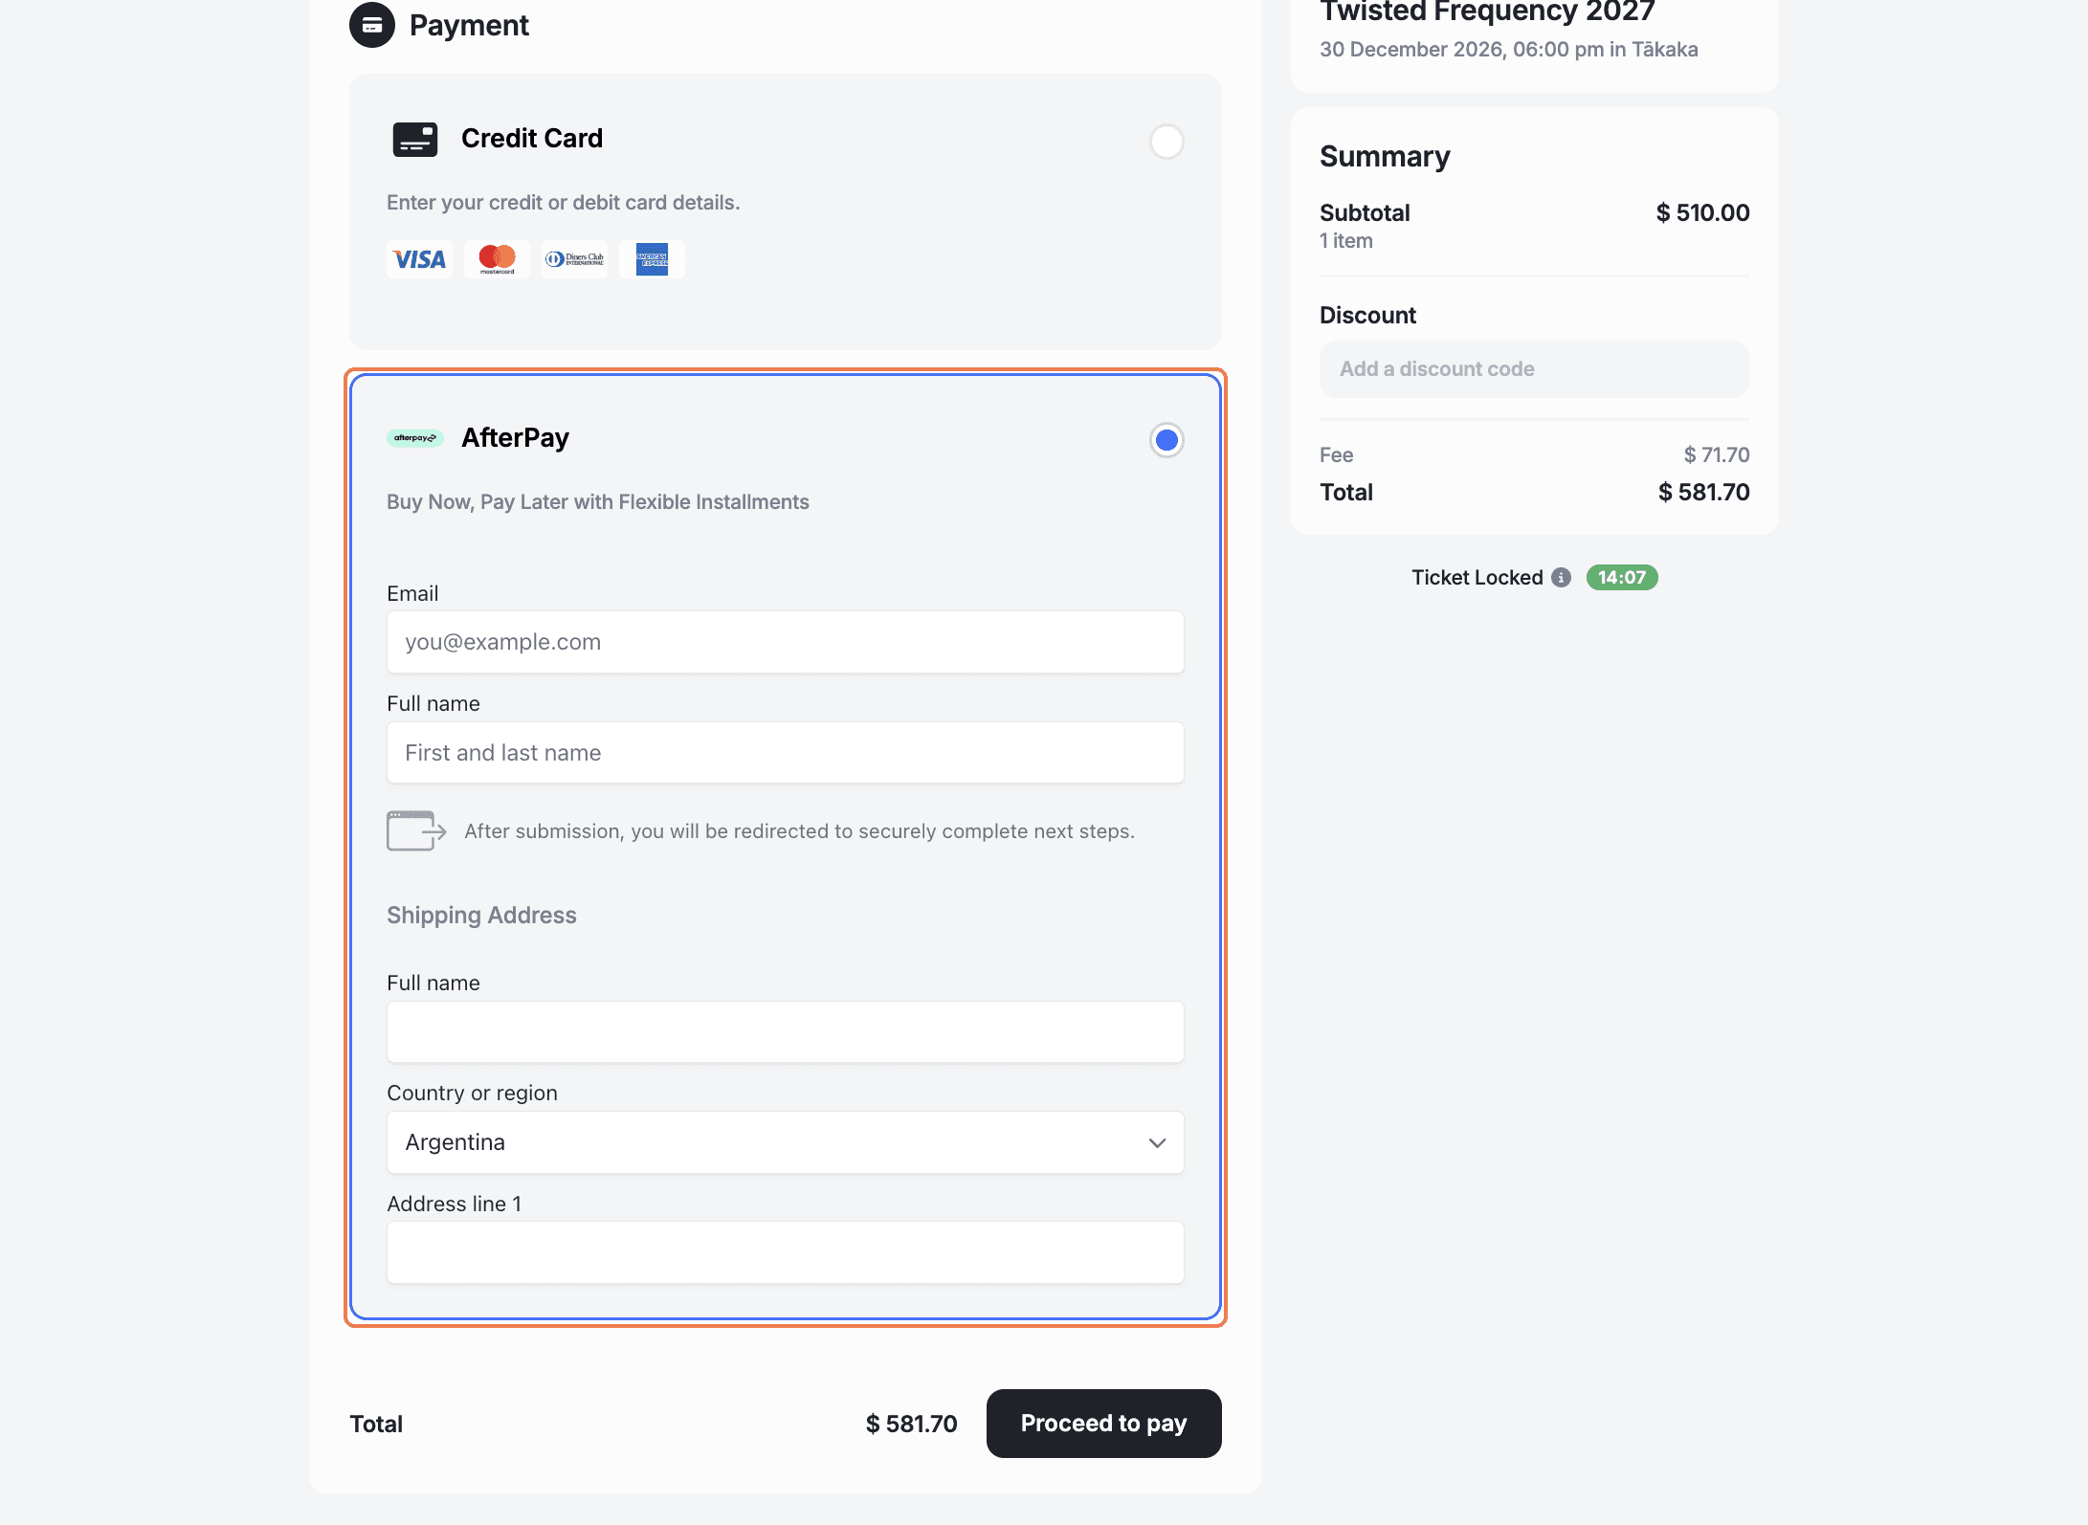Click the Credit Card icon
Image resolution: width=2088 pixels, height=1525 pixels.
[414, 140]
